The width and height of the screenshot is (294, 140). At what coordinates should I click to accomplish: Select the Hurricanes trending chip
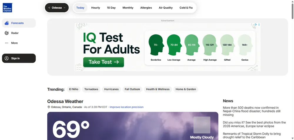(111, 89)
